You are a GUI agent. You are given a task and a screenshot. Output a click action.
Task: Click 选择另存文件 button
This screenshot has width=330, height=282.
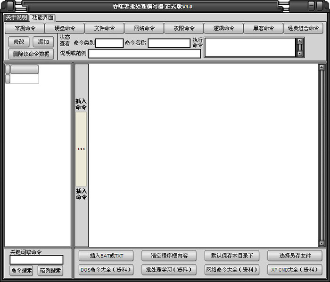tap(295, 256)
